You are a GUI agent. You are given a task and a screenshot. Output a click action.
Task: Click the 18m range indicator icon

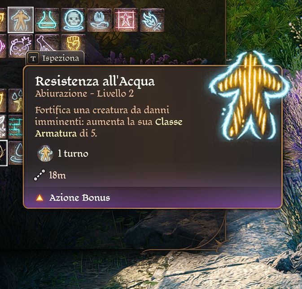click(39, 175)
